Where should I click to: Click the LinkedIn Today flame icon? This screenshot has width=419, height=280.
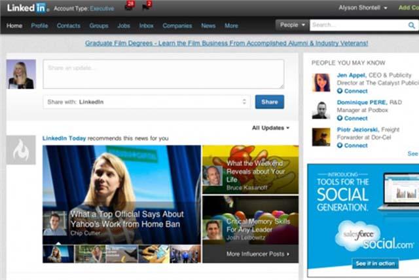point(21,150)
